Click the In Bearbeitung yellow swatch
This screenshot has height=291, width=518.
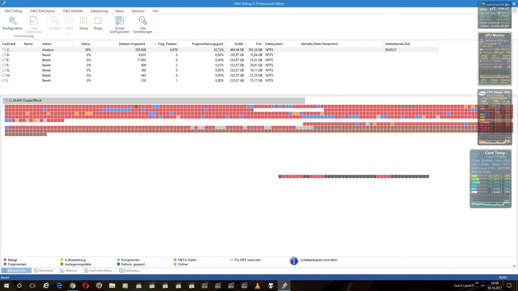62,260
